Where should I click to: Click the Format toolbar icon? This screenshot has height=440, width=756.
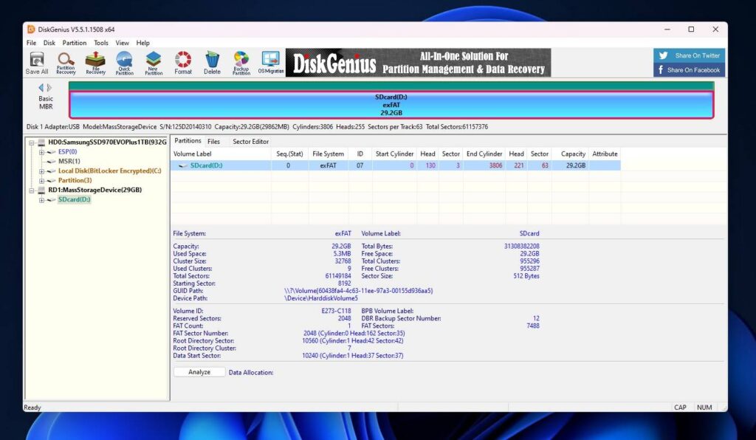tap(183, 63)
